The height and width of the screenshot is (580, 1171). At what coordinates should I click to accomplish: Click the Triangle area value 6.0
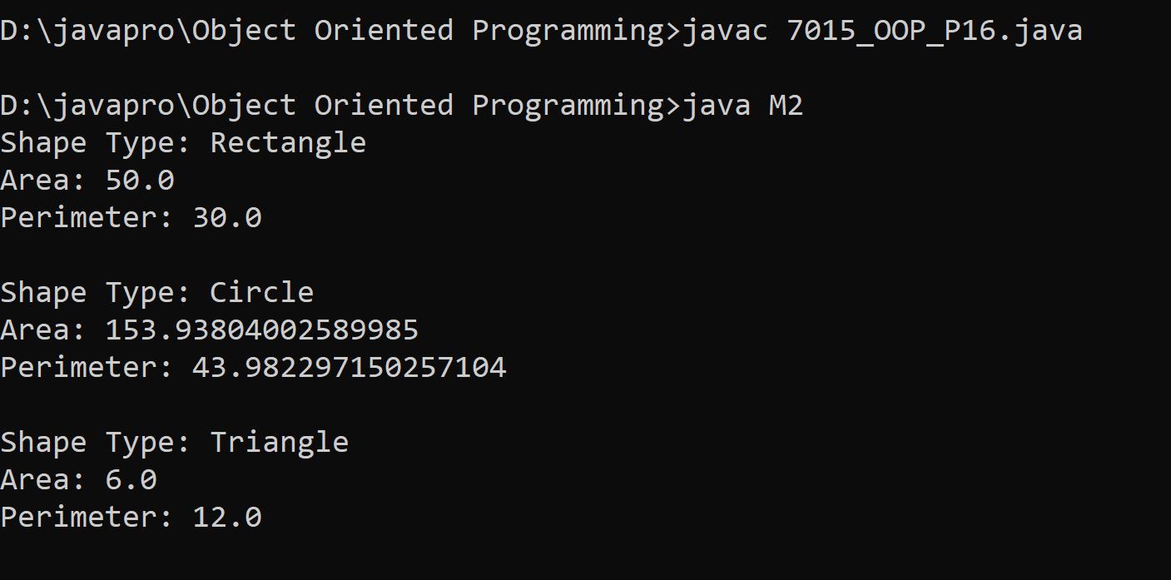point(131,480)
